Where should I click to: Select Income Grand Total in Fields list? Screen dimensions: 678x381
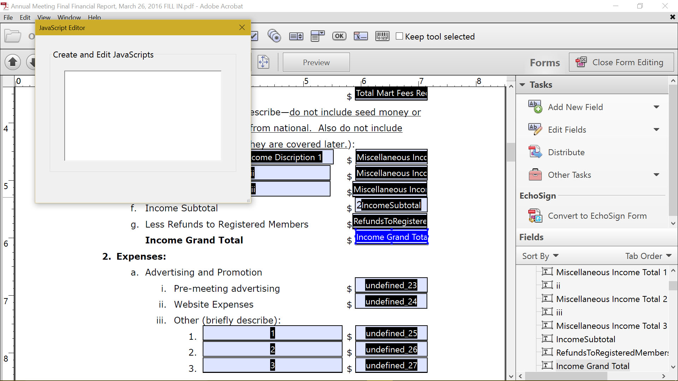593,366
